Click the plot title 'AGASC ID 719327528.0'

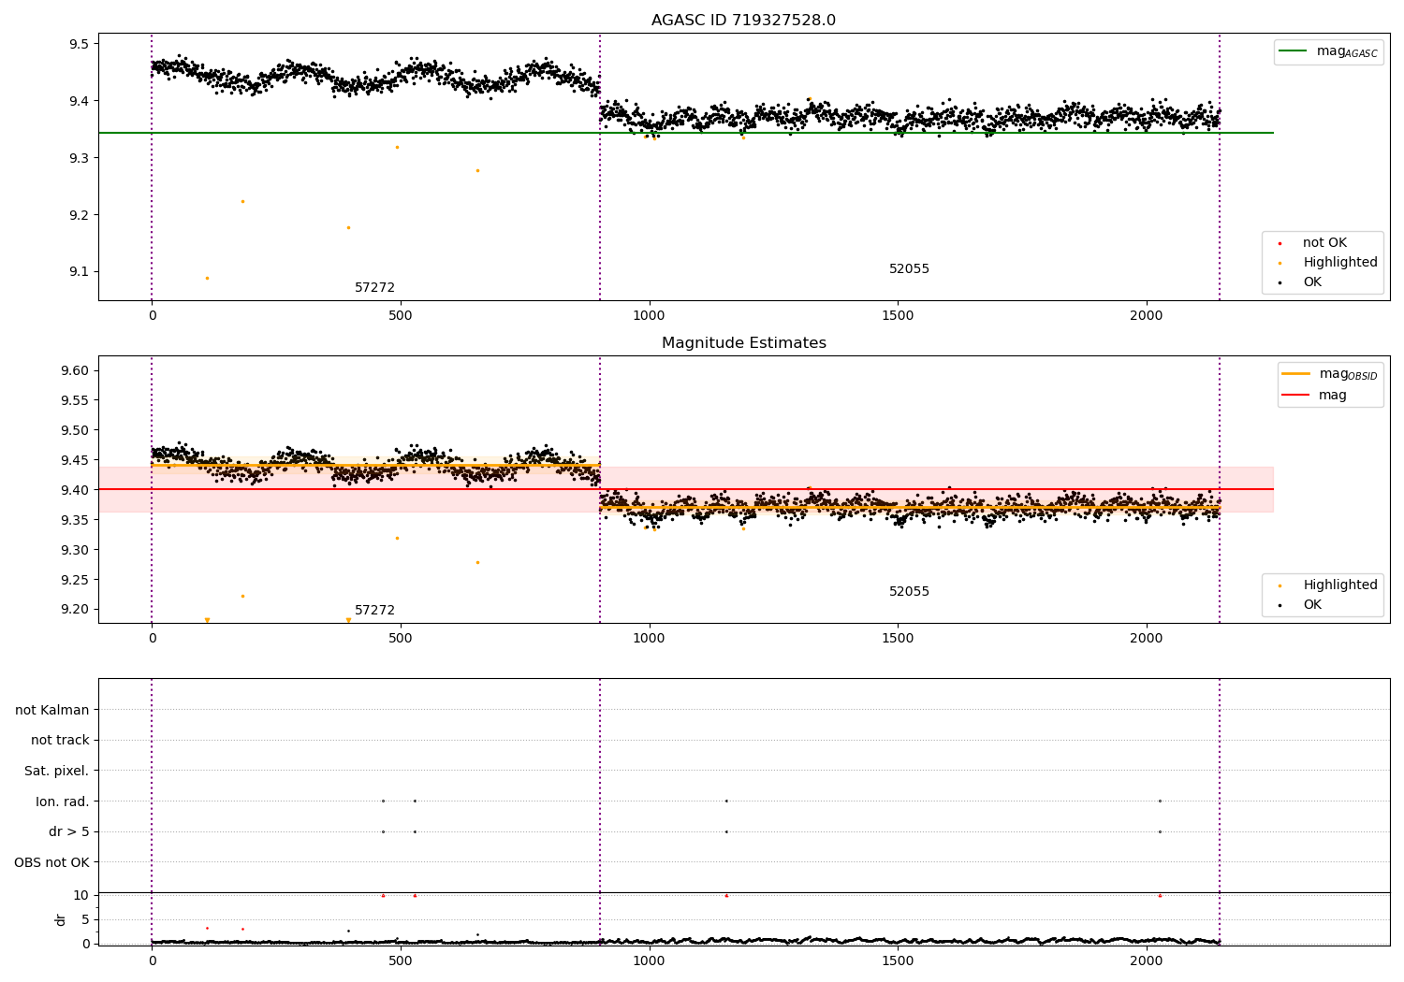click(743, 21)
